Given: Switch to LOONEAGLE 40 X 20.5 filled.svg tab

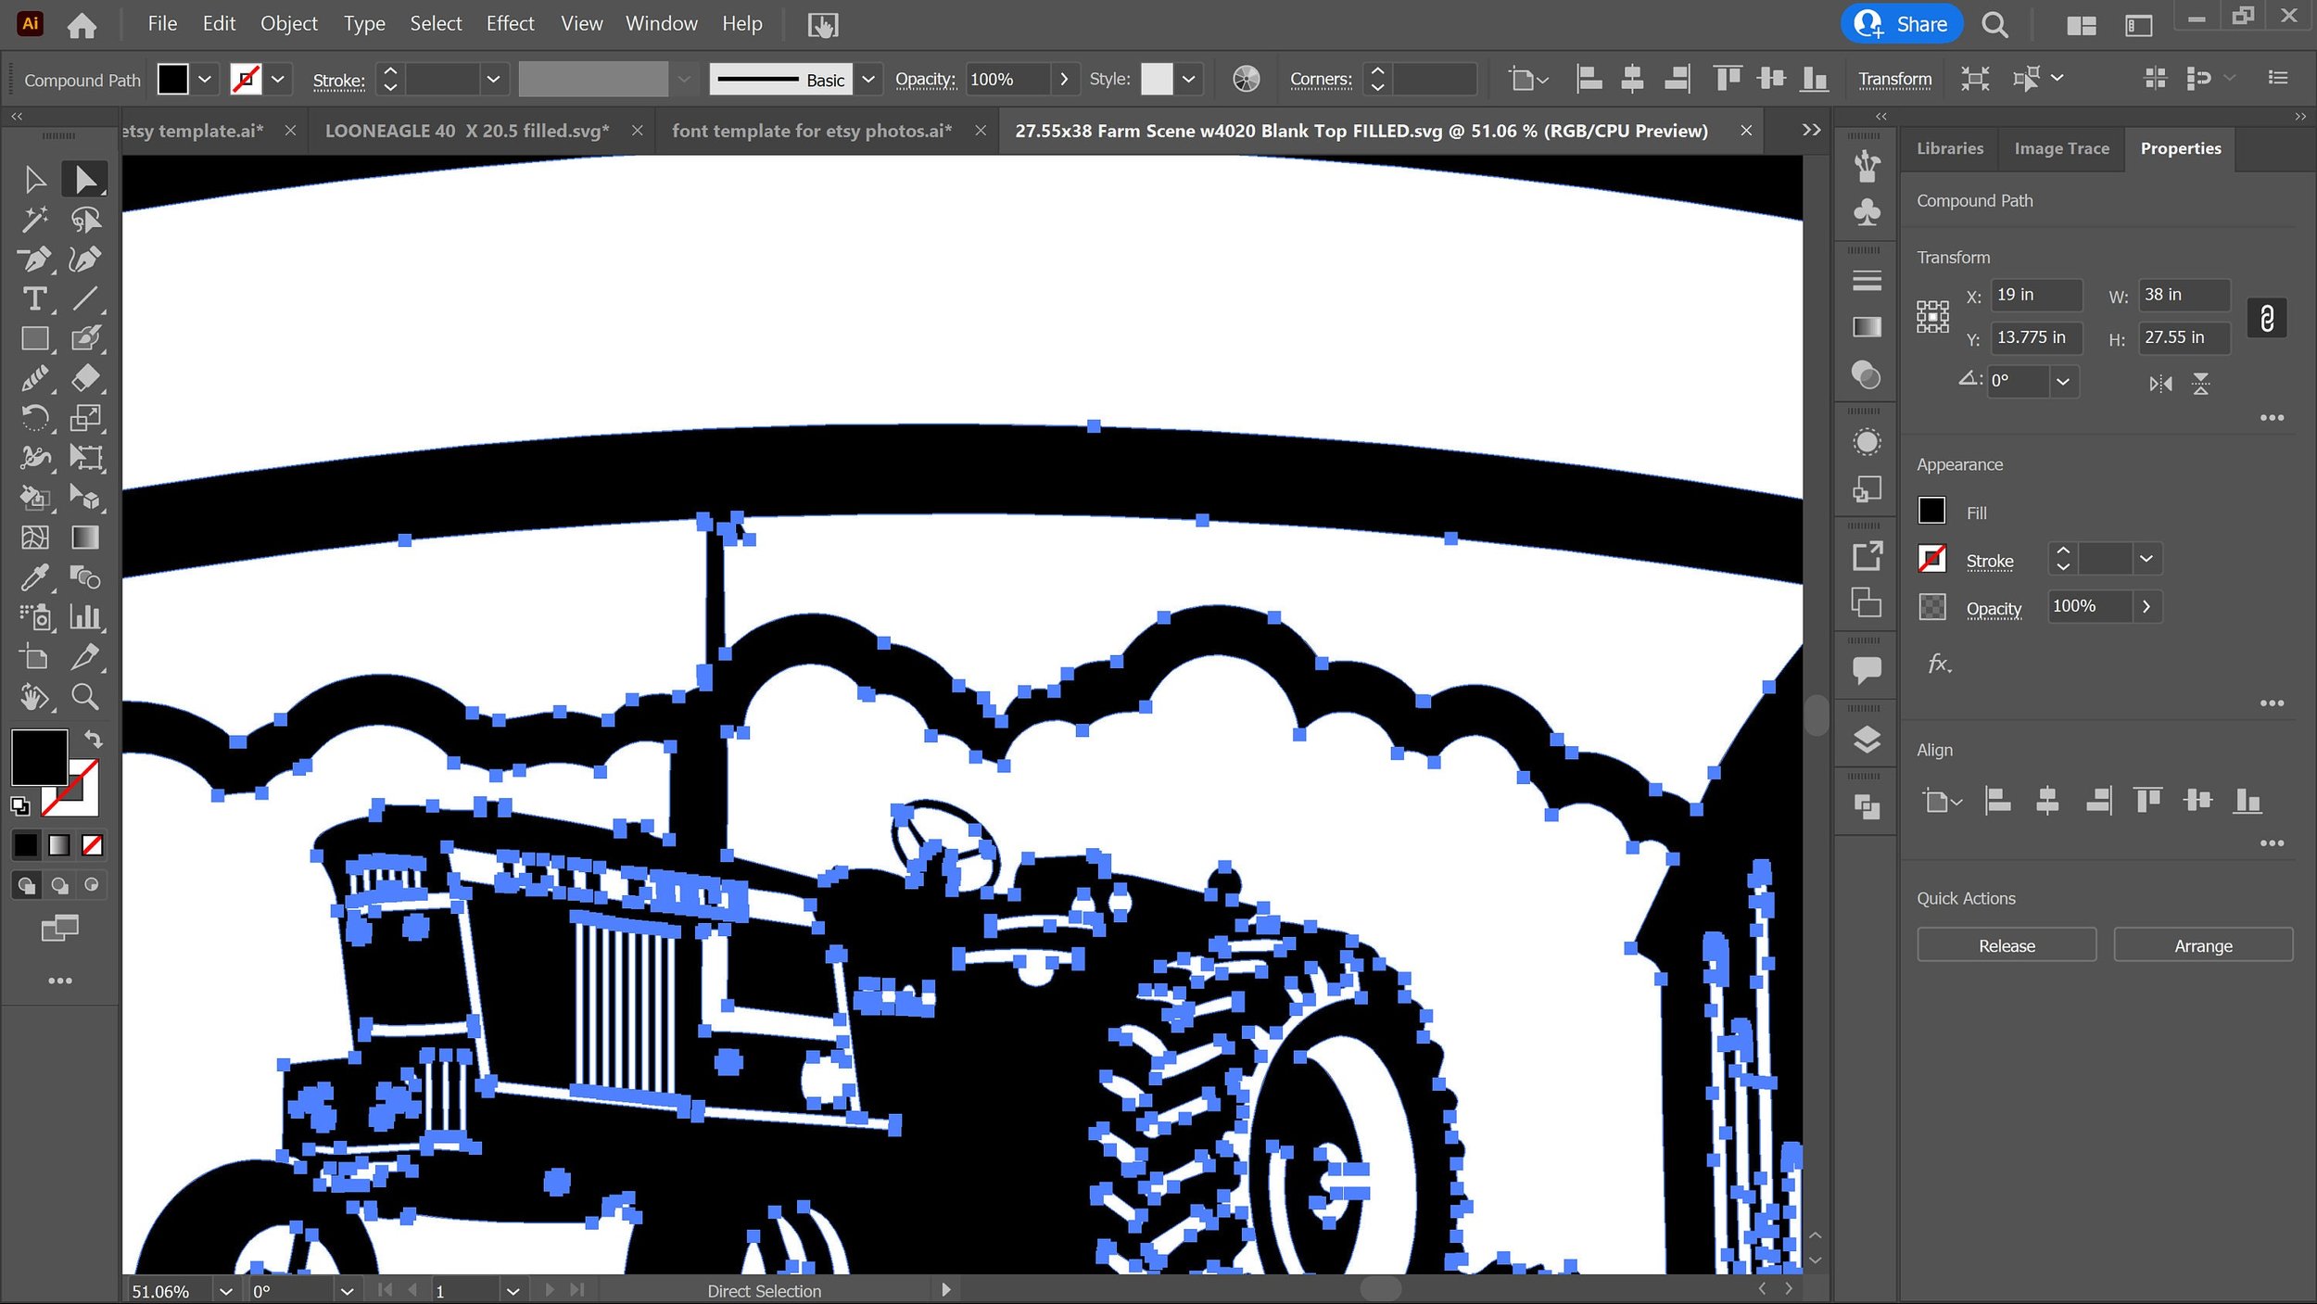Looking at the screenshot, I should [x=467, y=131].
